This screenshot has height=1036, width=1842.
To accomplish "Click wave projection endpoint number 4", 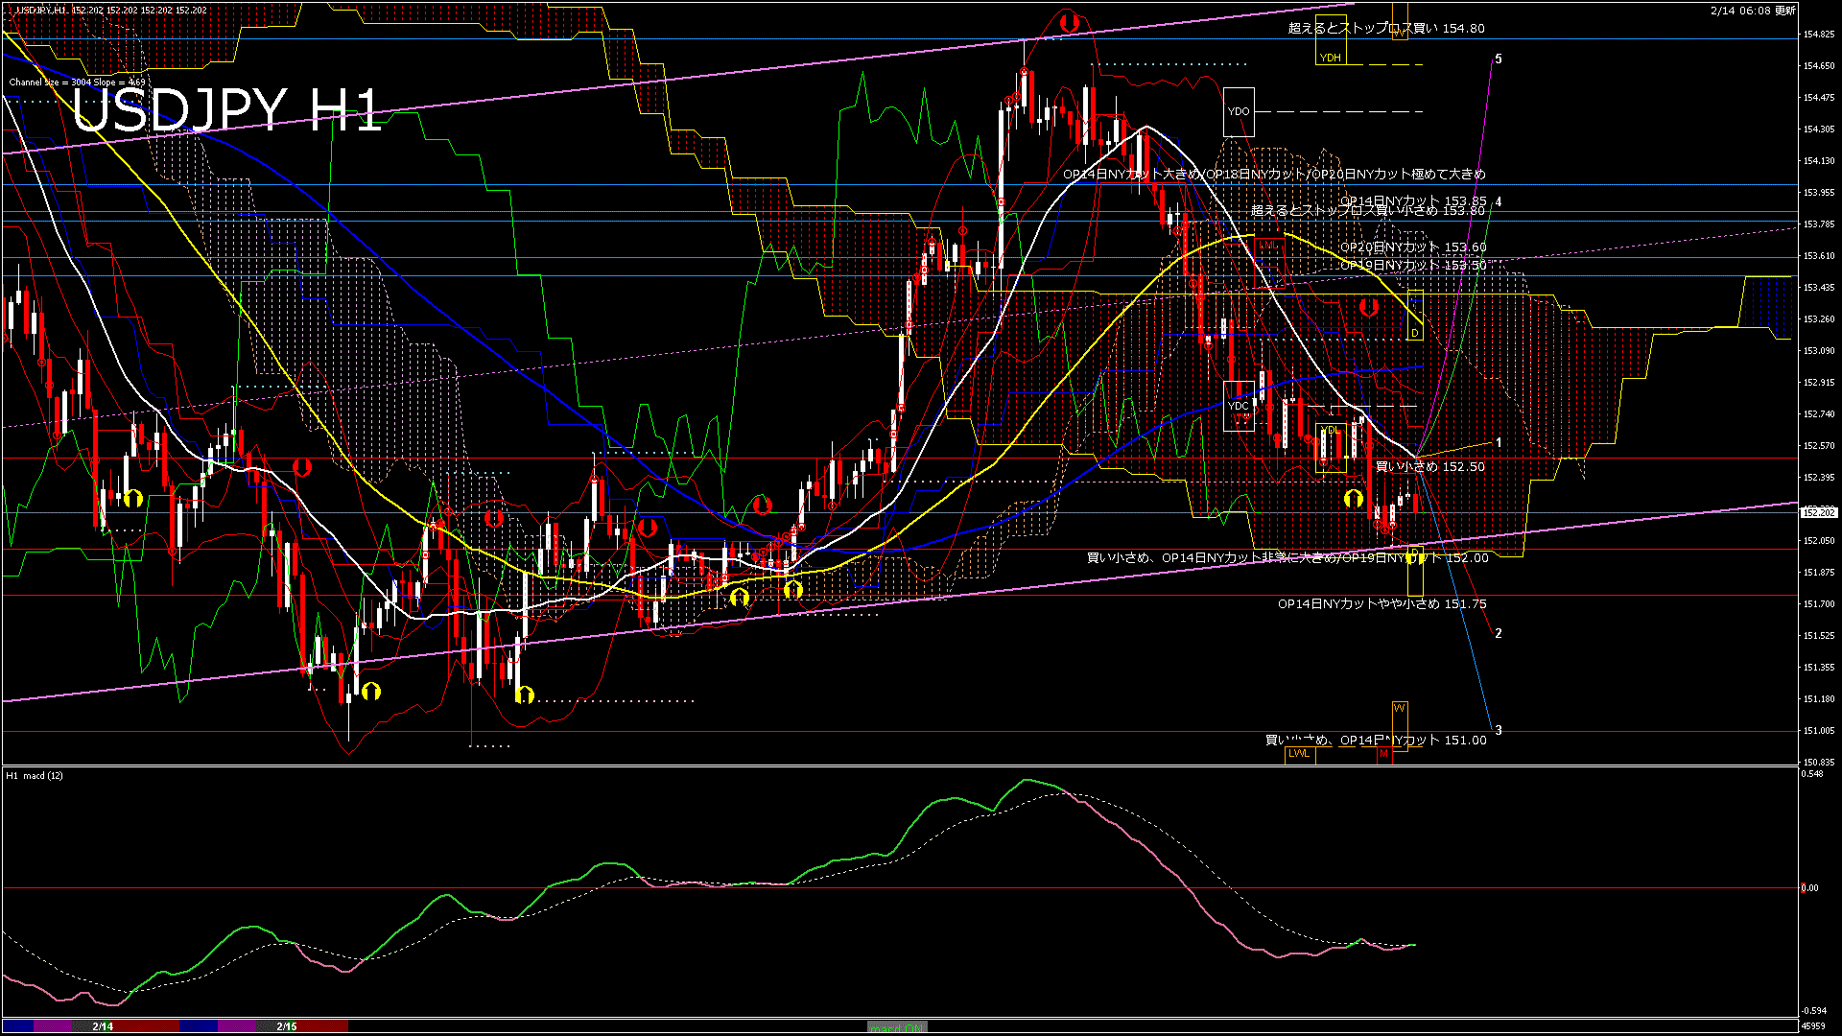I will (1499, 201).
